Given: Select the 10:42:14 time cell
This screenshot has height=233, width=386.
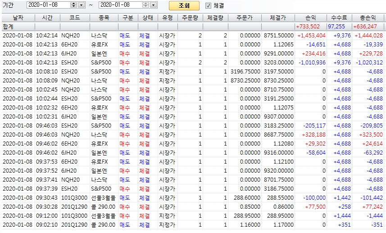Looking at the screenshot, I should click(x=47, y=36).
